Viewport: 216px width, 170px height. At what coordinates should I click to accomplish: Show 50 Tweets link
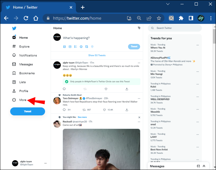(x=97, y=55)
